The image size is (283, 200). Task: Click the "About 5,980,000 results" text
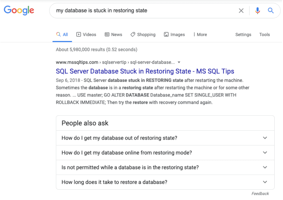(97, 50)
